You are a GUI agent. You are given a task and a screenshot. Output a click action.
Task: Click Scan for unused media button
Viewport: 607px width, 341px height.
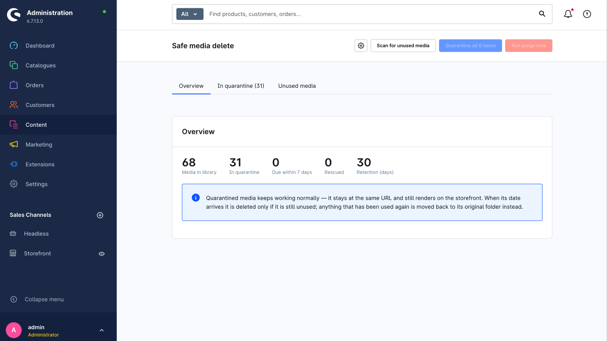pos(403,45)
